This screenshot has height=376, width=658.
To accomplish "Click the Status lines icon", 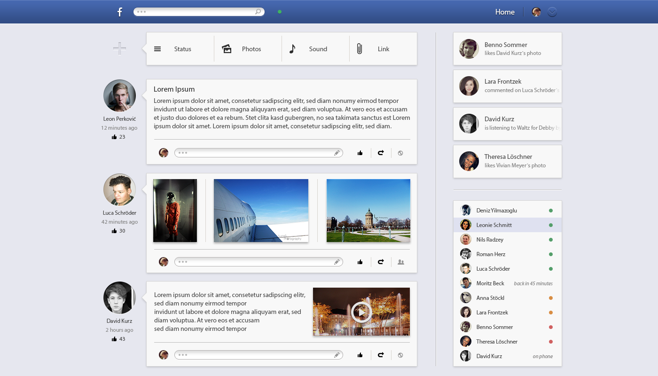I will [x=157, y=49].
